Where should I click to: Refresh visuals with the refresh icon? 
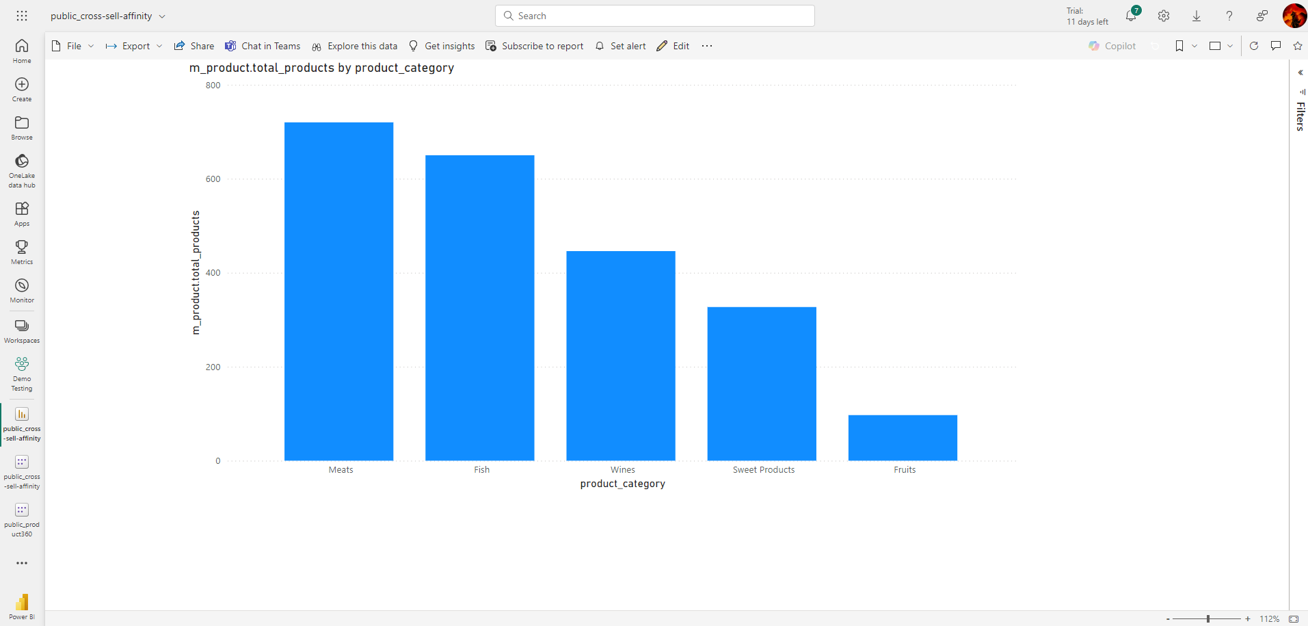pos(1254,46)
